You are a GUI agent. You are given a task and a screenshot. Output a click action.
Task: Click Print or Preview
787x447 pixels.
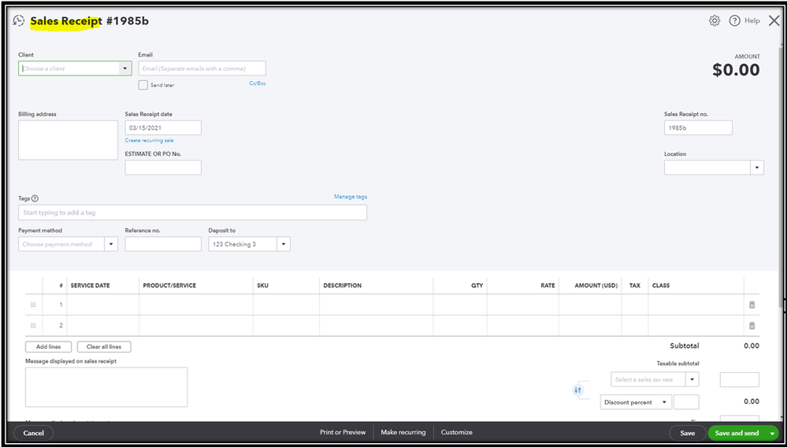pos(343,433)
